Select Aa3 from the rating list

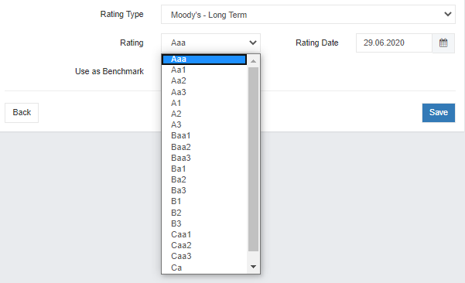[x=204, y=92]
